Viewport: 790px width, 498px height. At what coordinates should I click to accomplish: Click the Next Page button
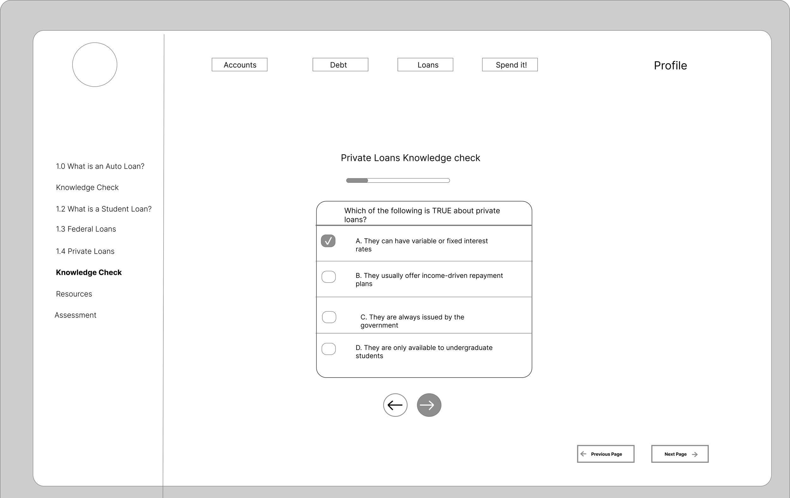pos(679,454)
